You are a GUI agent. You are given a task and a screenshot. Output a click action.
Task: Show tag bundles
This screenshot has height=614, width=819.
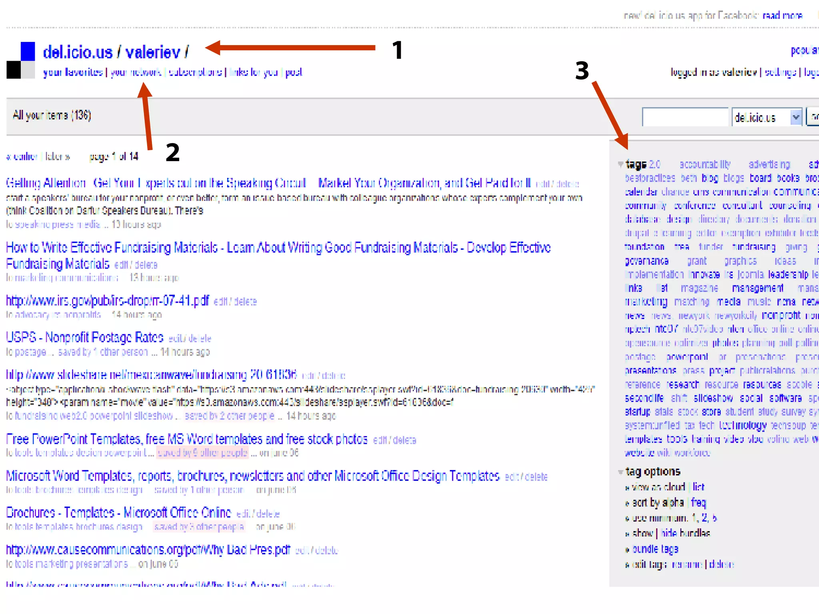tap(643, 534)
